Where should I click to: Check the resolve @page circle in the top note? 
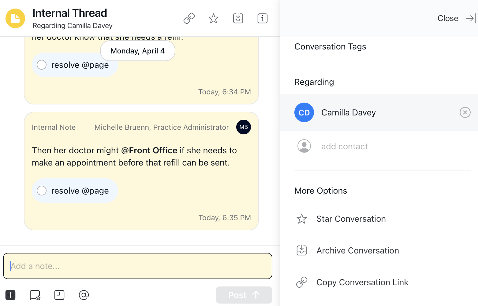pyautogui.click(x=42, y=65)
